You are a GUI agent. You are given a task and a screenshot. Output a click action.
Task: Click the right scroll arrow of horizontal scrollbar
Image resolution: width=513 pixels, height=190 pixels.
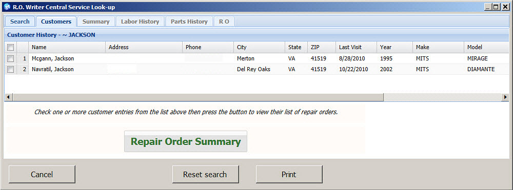[x=505, y=97]
